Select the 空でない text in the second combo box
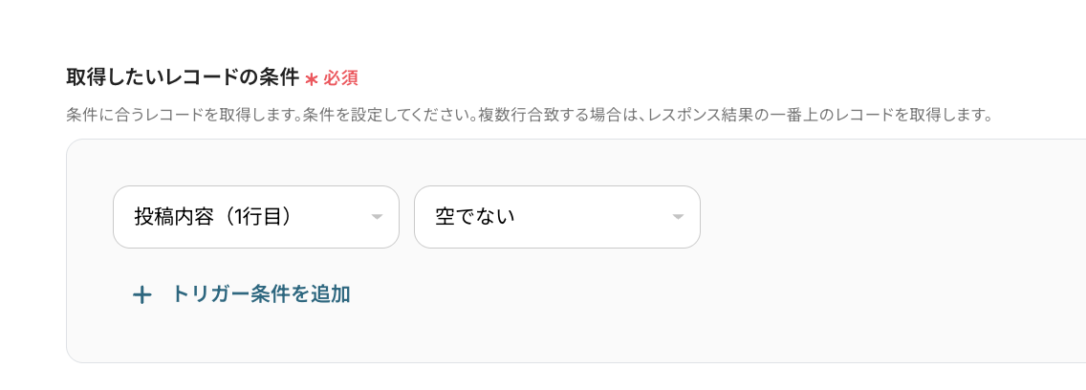 point(475,217)
